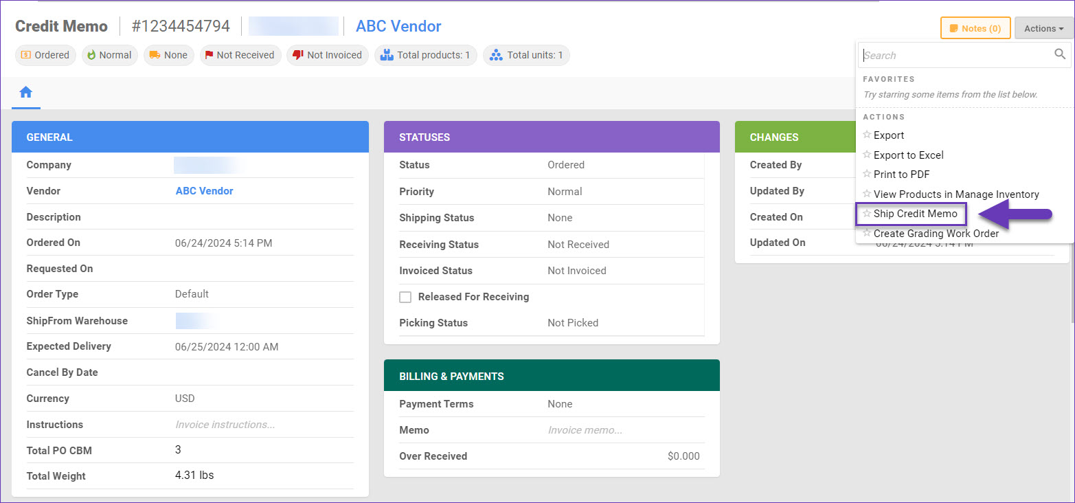
Task: Star the Export to Excel action
Action: pyautogui.click(x=867, y=155)
